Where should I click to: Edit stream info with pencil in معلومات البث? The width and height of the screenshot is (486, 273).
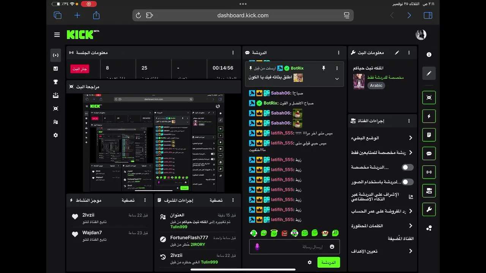tap(397, 53)
